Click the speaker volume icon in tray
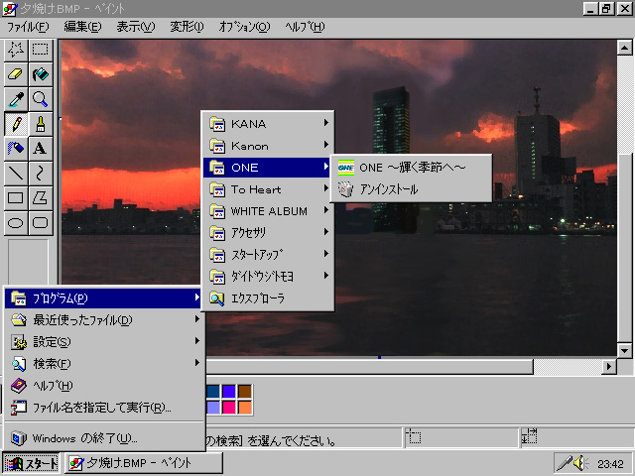Viewport: 635px width, 476px height. [x=581, y=463]
